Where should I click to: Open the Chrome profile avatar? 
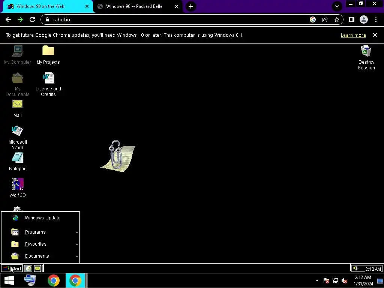364,19
